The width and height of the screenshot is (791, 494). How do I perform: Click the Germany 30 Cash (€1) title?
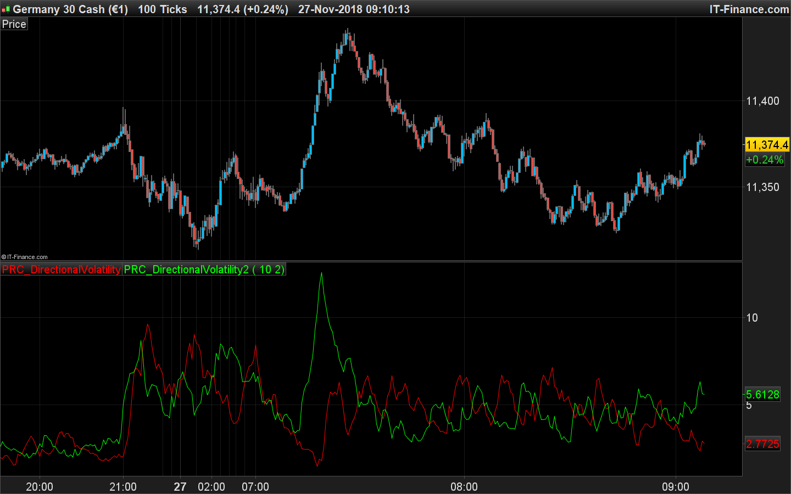(x=70, y=9)
